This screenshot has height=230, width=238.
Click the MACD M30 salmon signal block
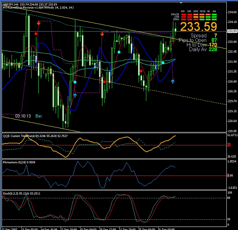202,14
